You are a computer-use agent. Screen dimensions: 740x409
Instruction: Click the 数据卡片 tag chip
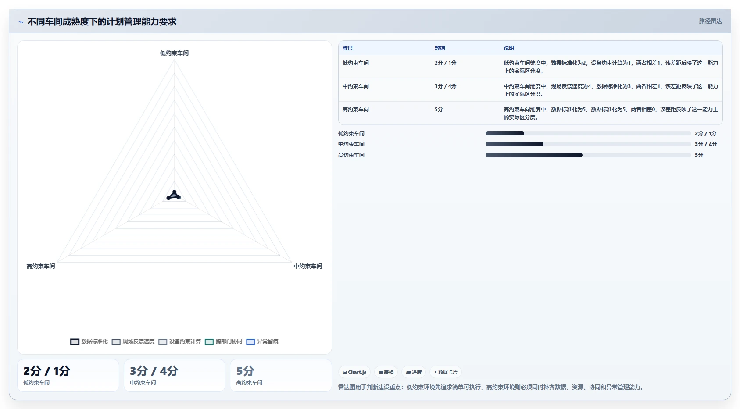[x=446, y=372]
